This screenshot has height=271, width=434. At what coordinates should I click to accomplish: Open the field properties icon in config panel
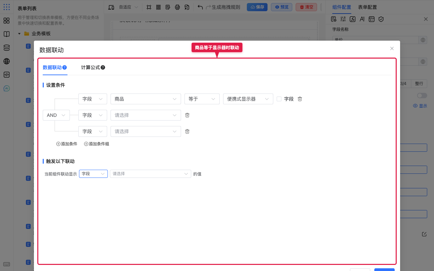tap(334, 19)
